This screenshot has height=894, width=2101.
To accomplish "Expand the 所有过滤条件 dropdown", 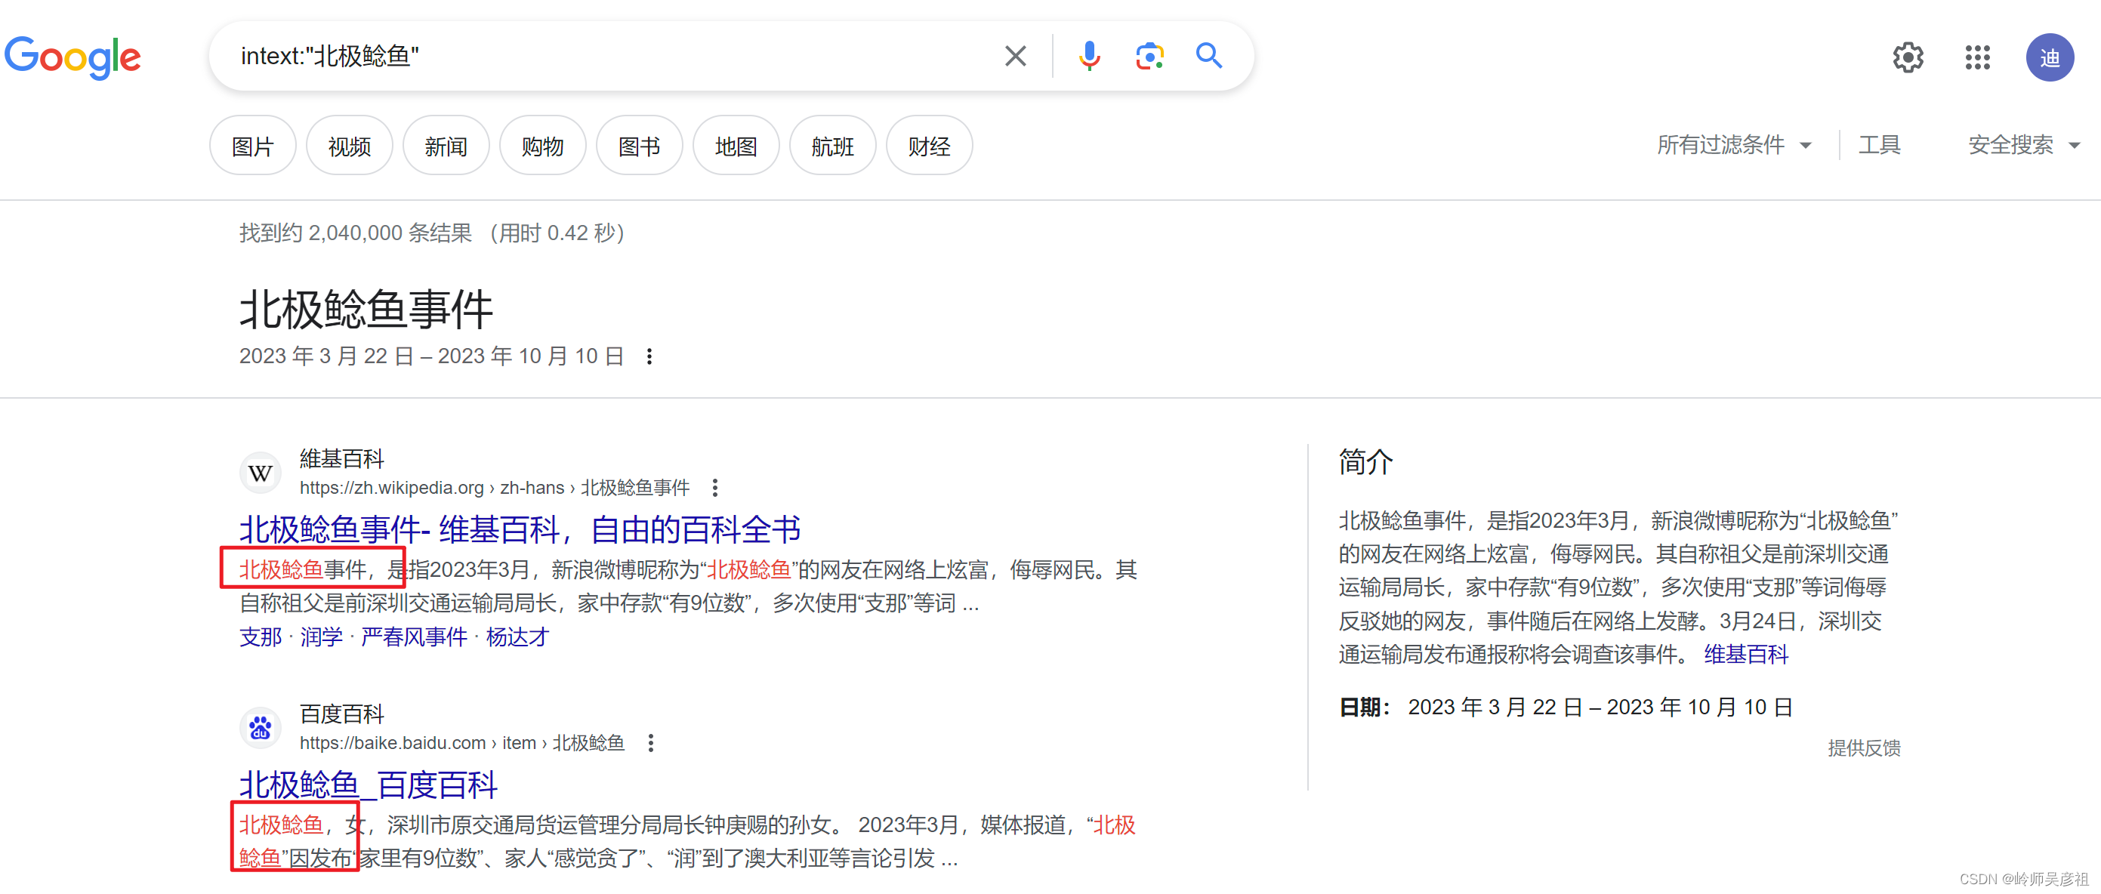I will [1734, 145].
